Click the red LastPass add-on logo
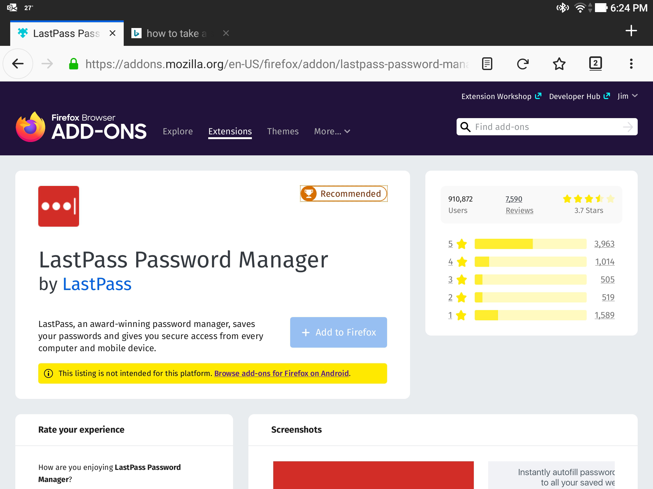Screen dimensions: 653x489 tap(59, 206)
